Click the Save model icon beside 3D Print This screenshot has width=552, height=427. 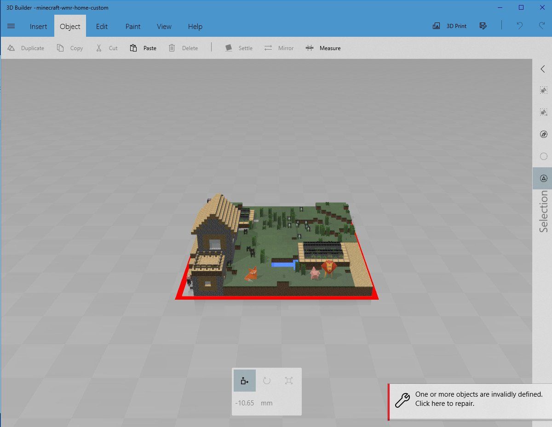coord(483,26)
